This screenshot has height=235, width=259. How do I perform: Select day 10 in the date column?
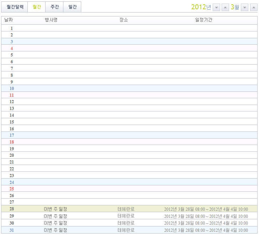point(12,88)
